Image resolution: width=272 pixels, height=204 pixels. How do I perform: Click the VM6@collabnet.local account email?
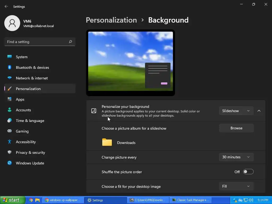point(39,26)
